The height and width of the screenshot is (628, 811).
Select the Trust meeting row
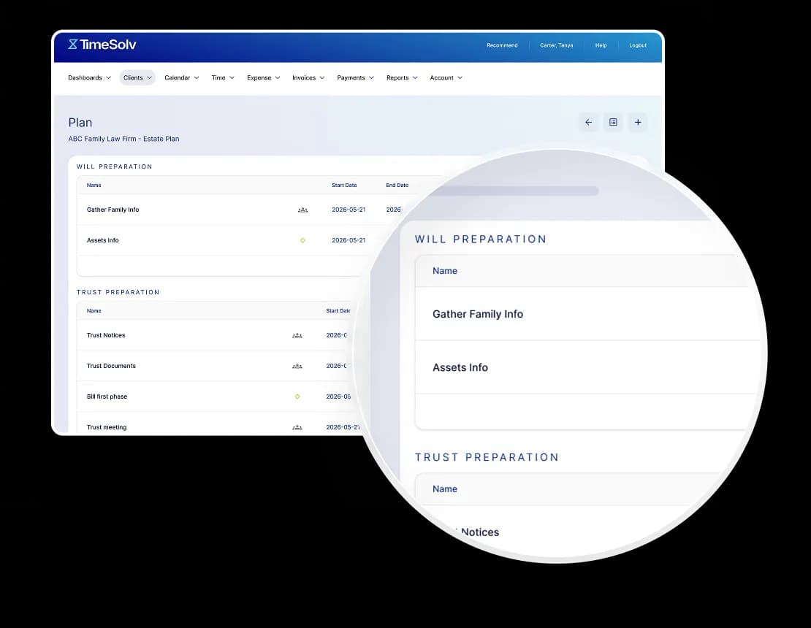[107, 427]
